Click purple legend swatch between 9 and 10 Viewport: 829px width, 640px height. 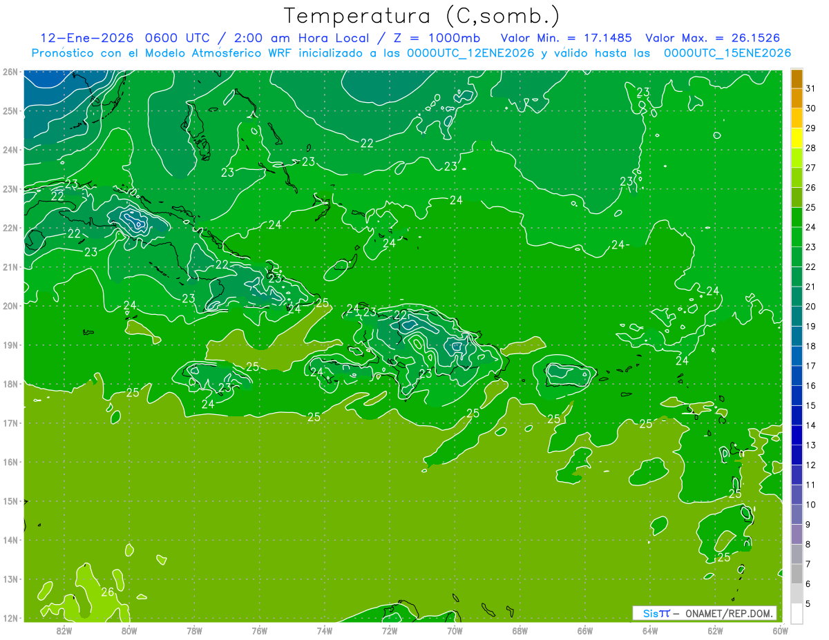[797, 514]
